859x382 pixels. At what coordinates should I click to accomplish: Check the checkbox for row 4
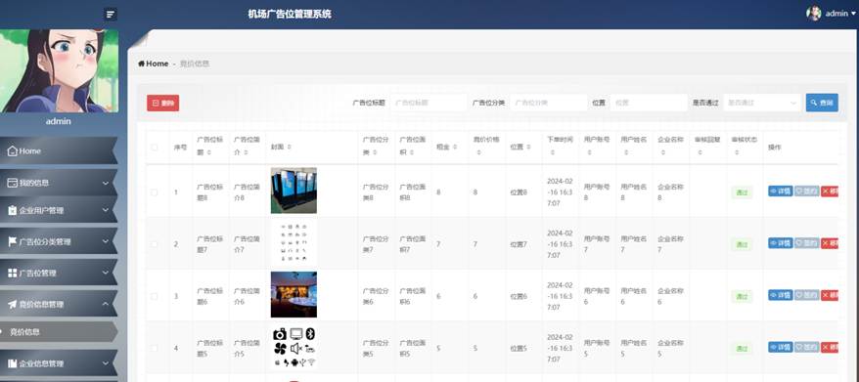[x=155, y=348]
